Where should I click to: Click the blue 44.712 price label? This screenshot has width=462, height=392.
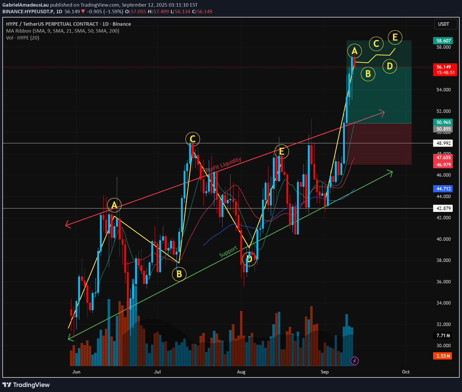[443, 189]
